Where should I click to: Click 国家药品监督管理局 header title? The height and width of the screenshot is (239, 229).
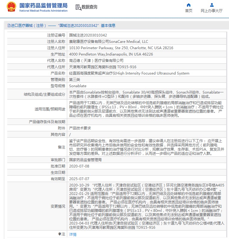coord(43,5)
